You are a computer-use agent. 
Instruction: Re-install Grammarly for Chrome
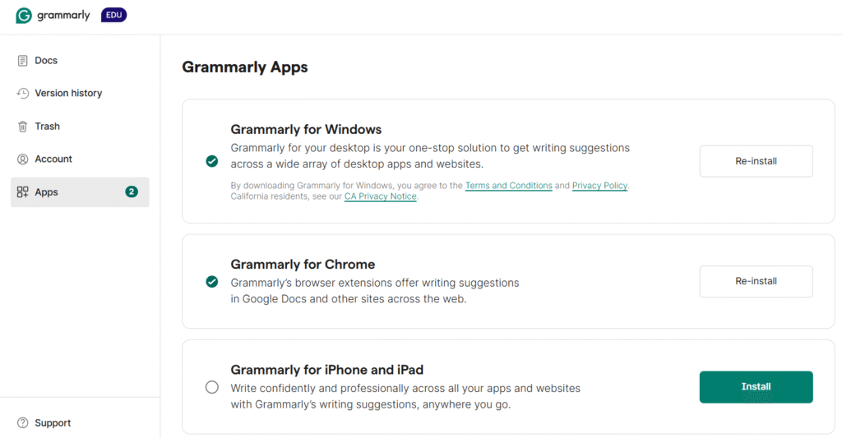(x=756, y=281)
